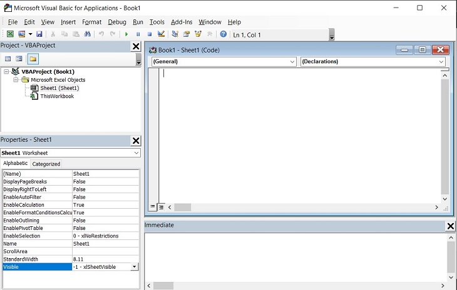Switch to the Categorized properties tab
Image resolution: width=457 pixels, height=290 pixels.
pos(46,164)
